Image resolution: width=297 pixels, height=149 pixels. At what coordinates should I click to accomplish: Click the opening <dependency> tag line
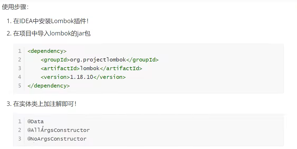[47, 51]
